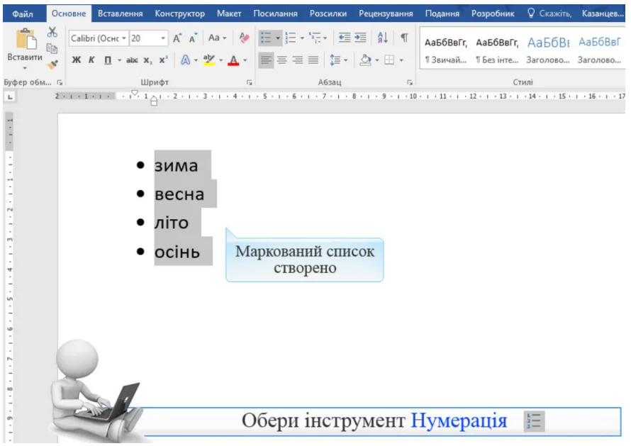This screenshot has width=631, height=446.
Task: Open the Вставлення ribbon tab
Action: coord(120,13)
